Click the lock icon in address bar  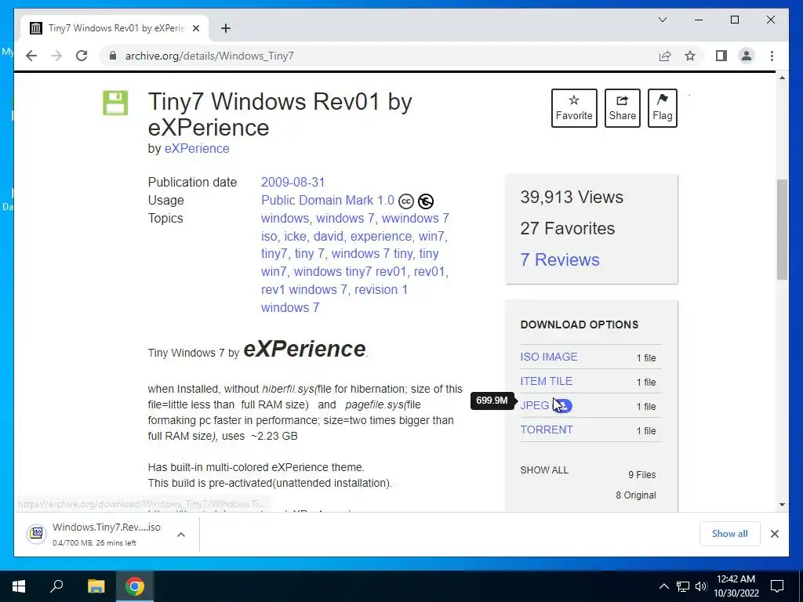tap(113, 56)
